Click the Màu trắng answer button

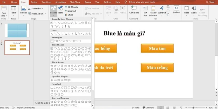point(157,68)
